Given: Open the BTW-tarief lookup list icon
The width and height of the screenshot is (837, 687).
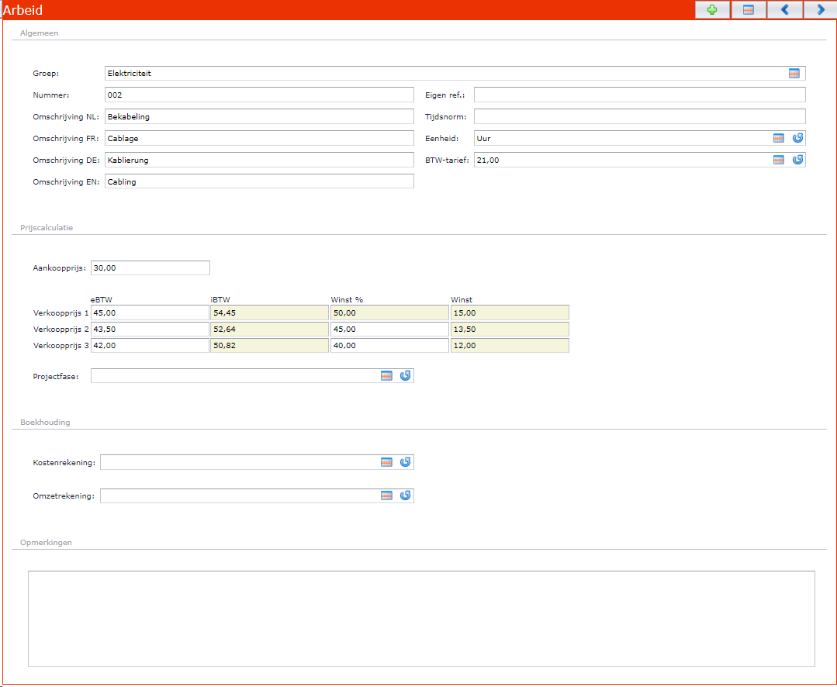Looking at the screenshot, I should tap(779, 160).
